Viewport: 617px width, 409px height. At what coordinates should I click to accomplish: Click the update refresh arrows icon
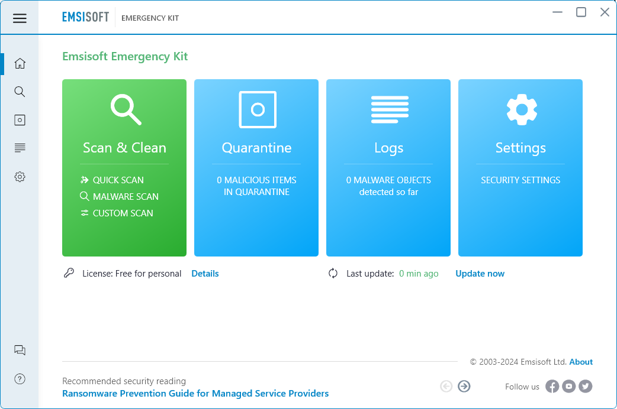coord(333,274)
